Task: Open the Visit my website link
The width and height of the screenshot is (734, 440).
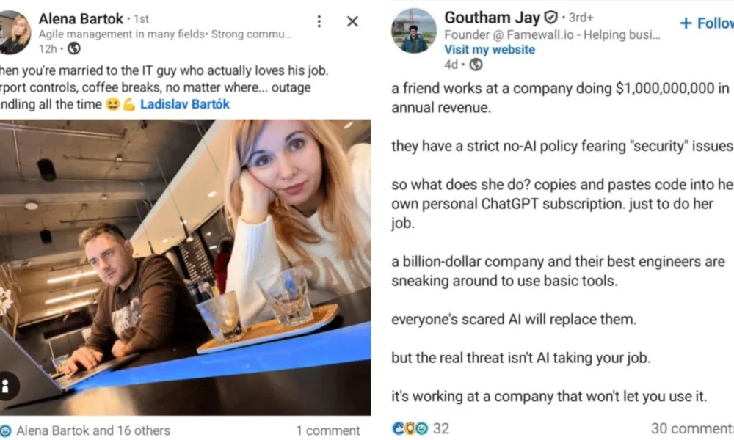Action: coord(489,50)
